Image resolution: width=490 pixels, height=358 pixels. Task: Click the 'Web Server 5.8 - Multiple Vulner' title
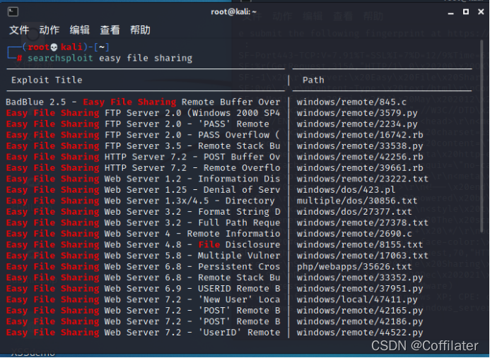[x=192, y=256]
